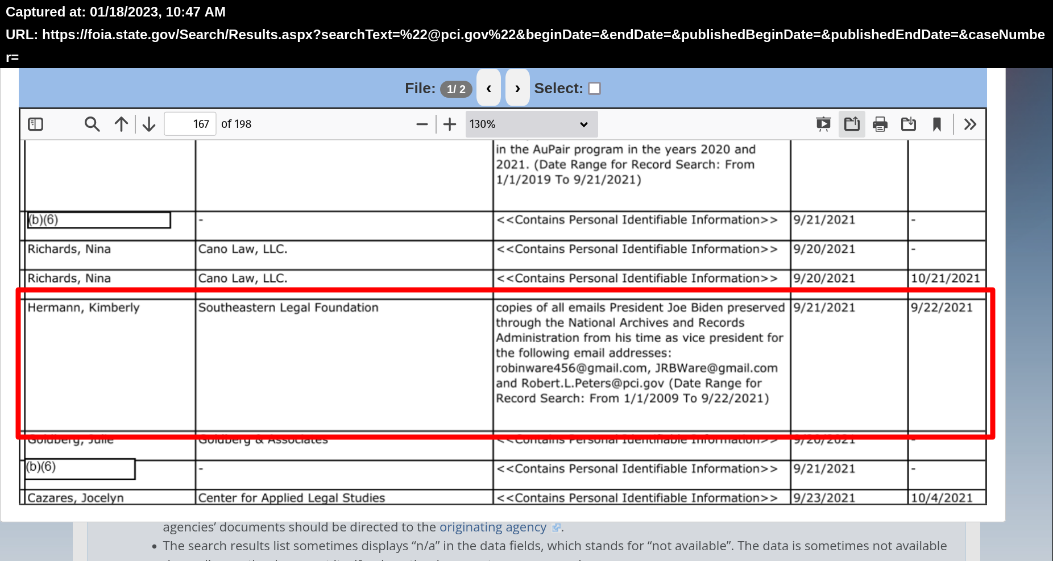Screen dimensions: 1053x561
Task: Expand the additional tools menu
Action: click(970, 124)
